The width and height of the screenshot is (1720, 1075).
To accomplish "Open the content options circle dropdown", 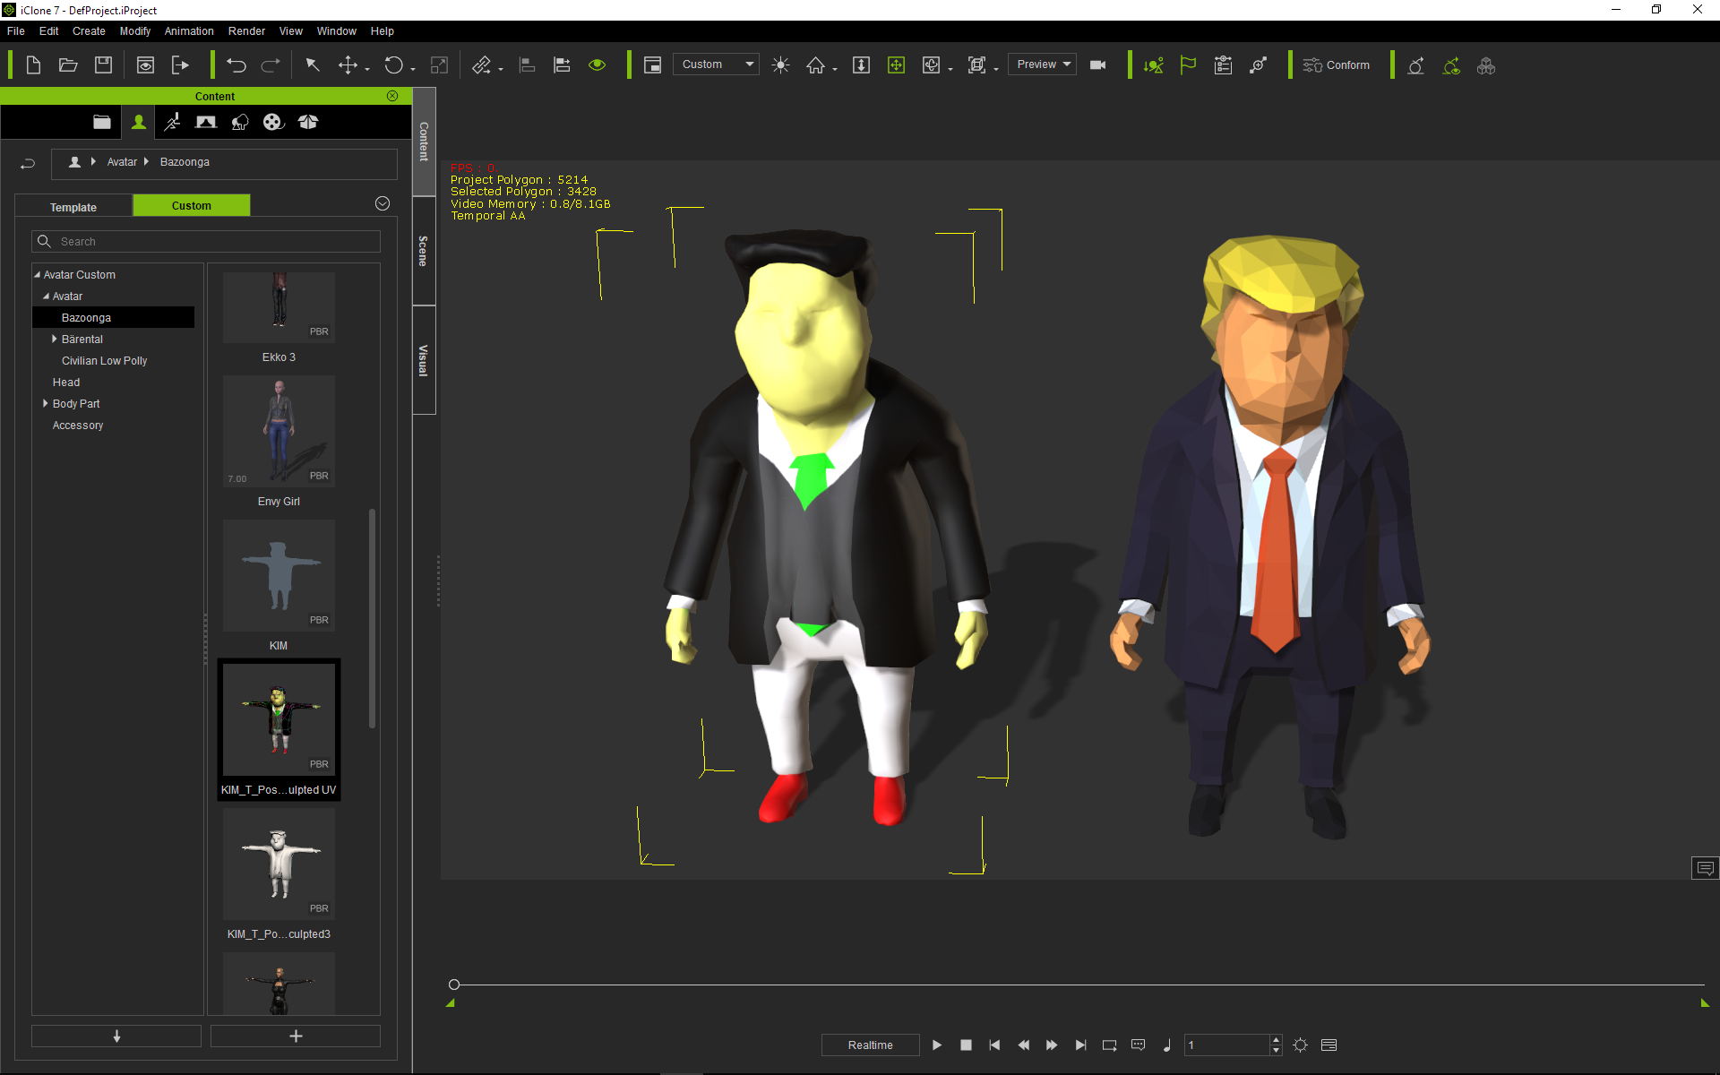I will pyautogui.click(x=383, y=204).
